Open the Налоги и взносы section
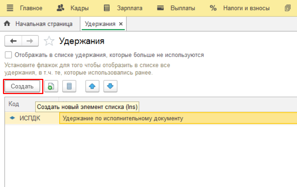Image resolution: width=297 pixels, height=187 pixels. point(240,8)
